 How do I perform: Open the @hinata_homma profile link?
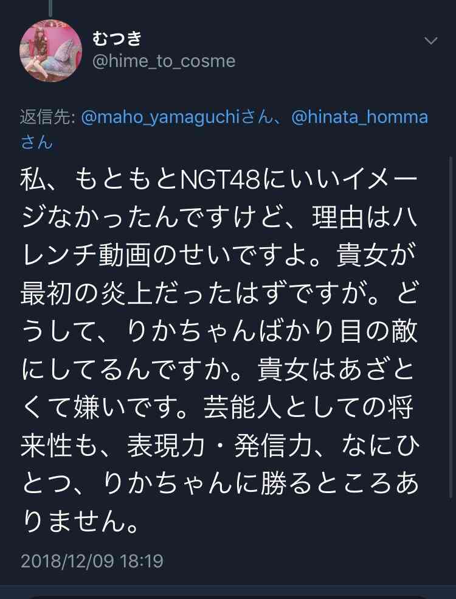tap(359, 117)
